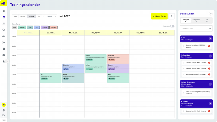Screen dimensions: 217x122
Task: Open the groups icon in the sidebar
Action: [x=4, y=36]
